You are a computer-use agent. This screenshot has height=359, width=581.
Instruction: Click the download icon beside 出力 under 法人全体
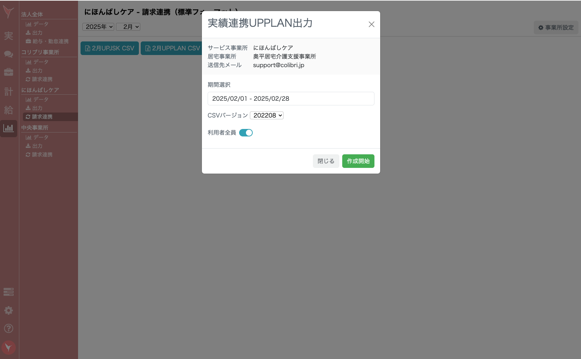(x=29, y=33)
